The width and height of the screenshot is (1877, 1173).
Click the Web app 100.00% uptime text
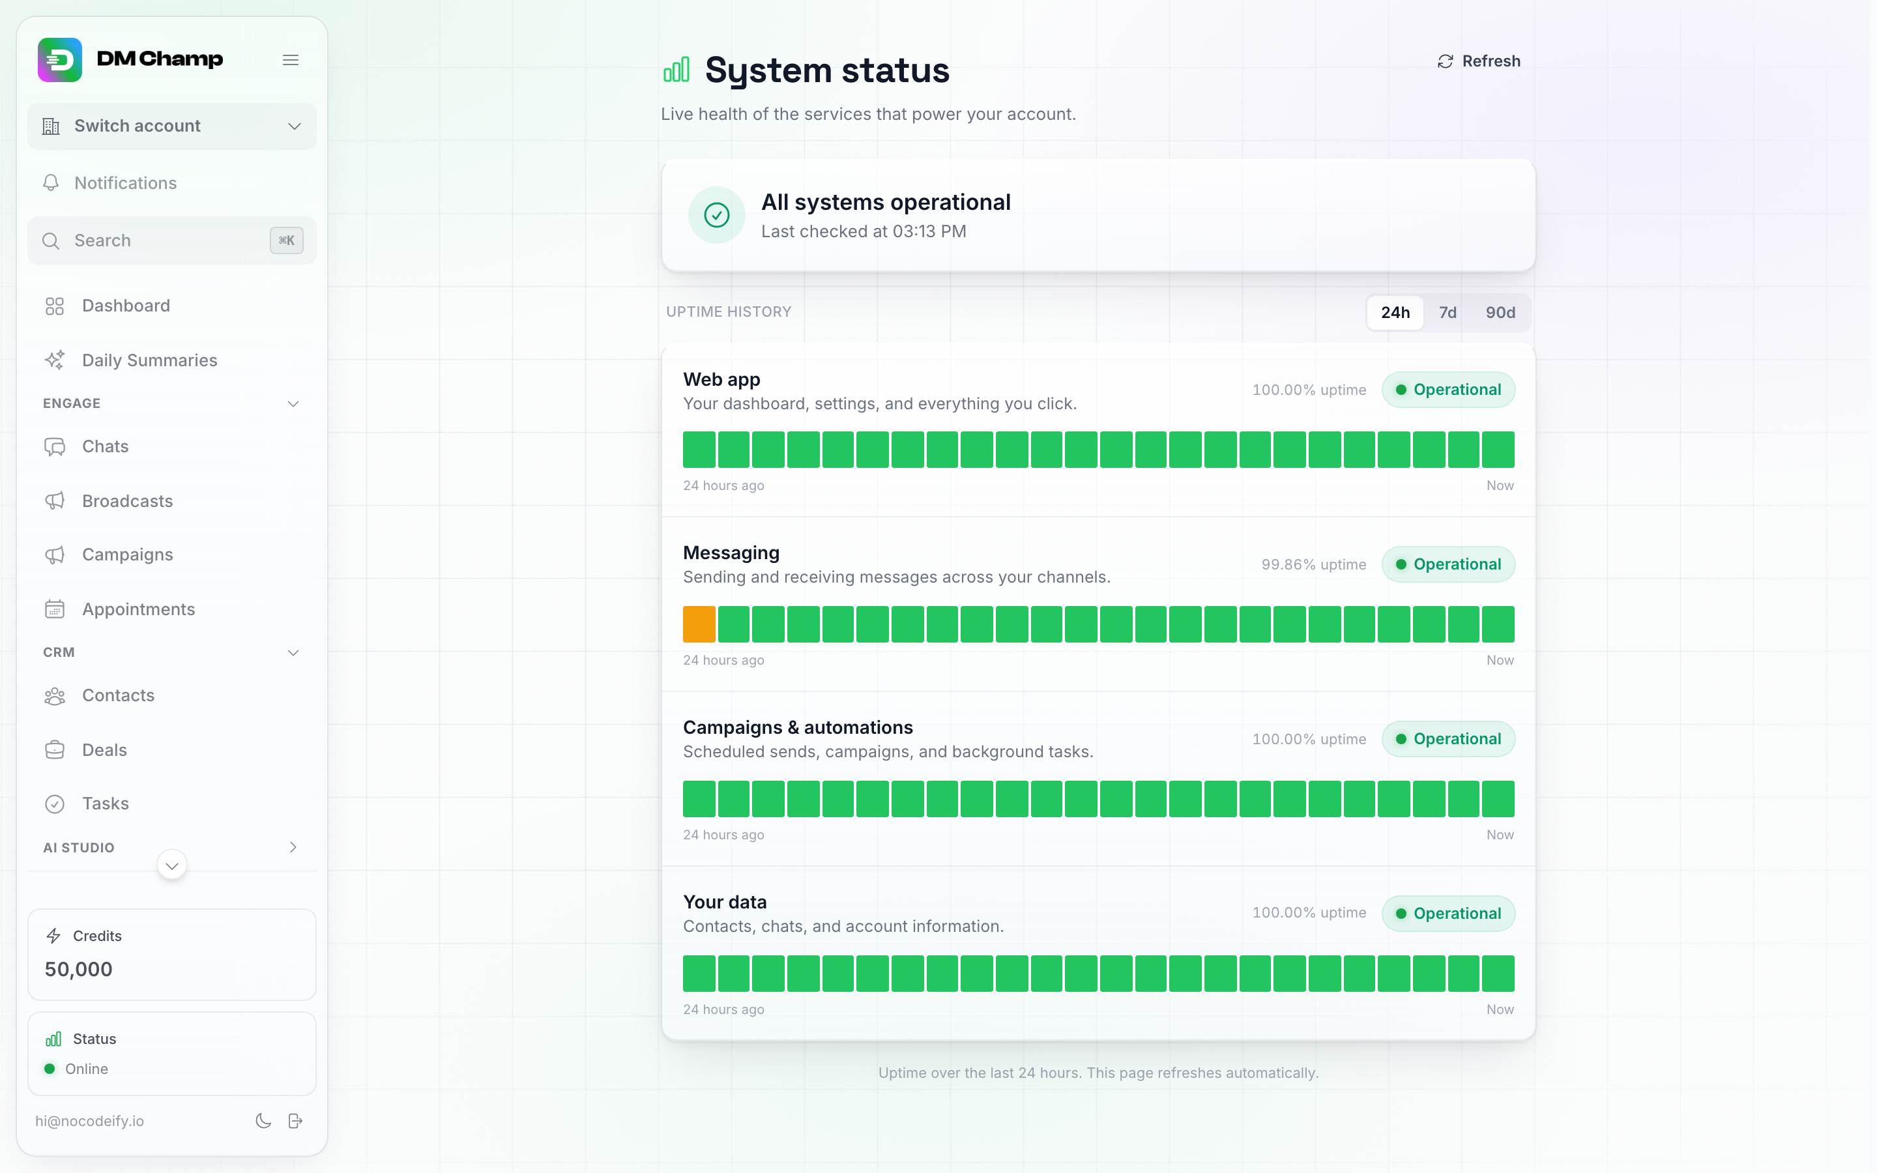click(1309, 390)
